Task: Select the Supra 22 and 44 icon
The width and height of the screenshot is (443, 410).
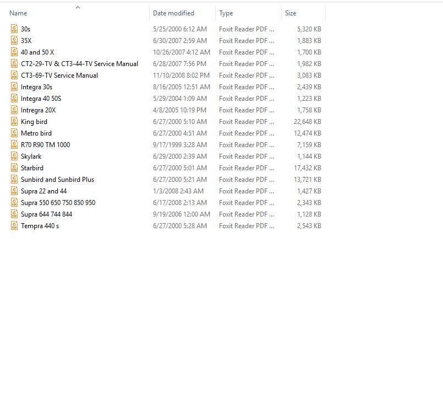Action: (14, 191)
